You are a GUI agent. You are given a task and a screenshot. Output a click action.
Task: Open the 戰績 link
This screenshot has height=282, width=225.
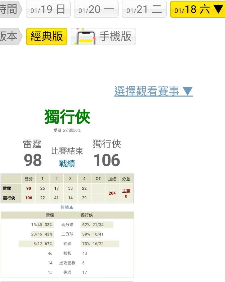click(x=67, y=164)
